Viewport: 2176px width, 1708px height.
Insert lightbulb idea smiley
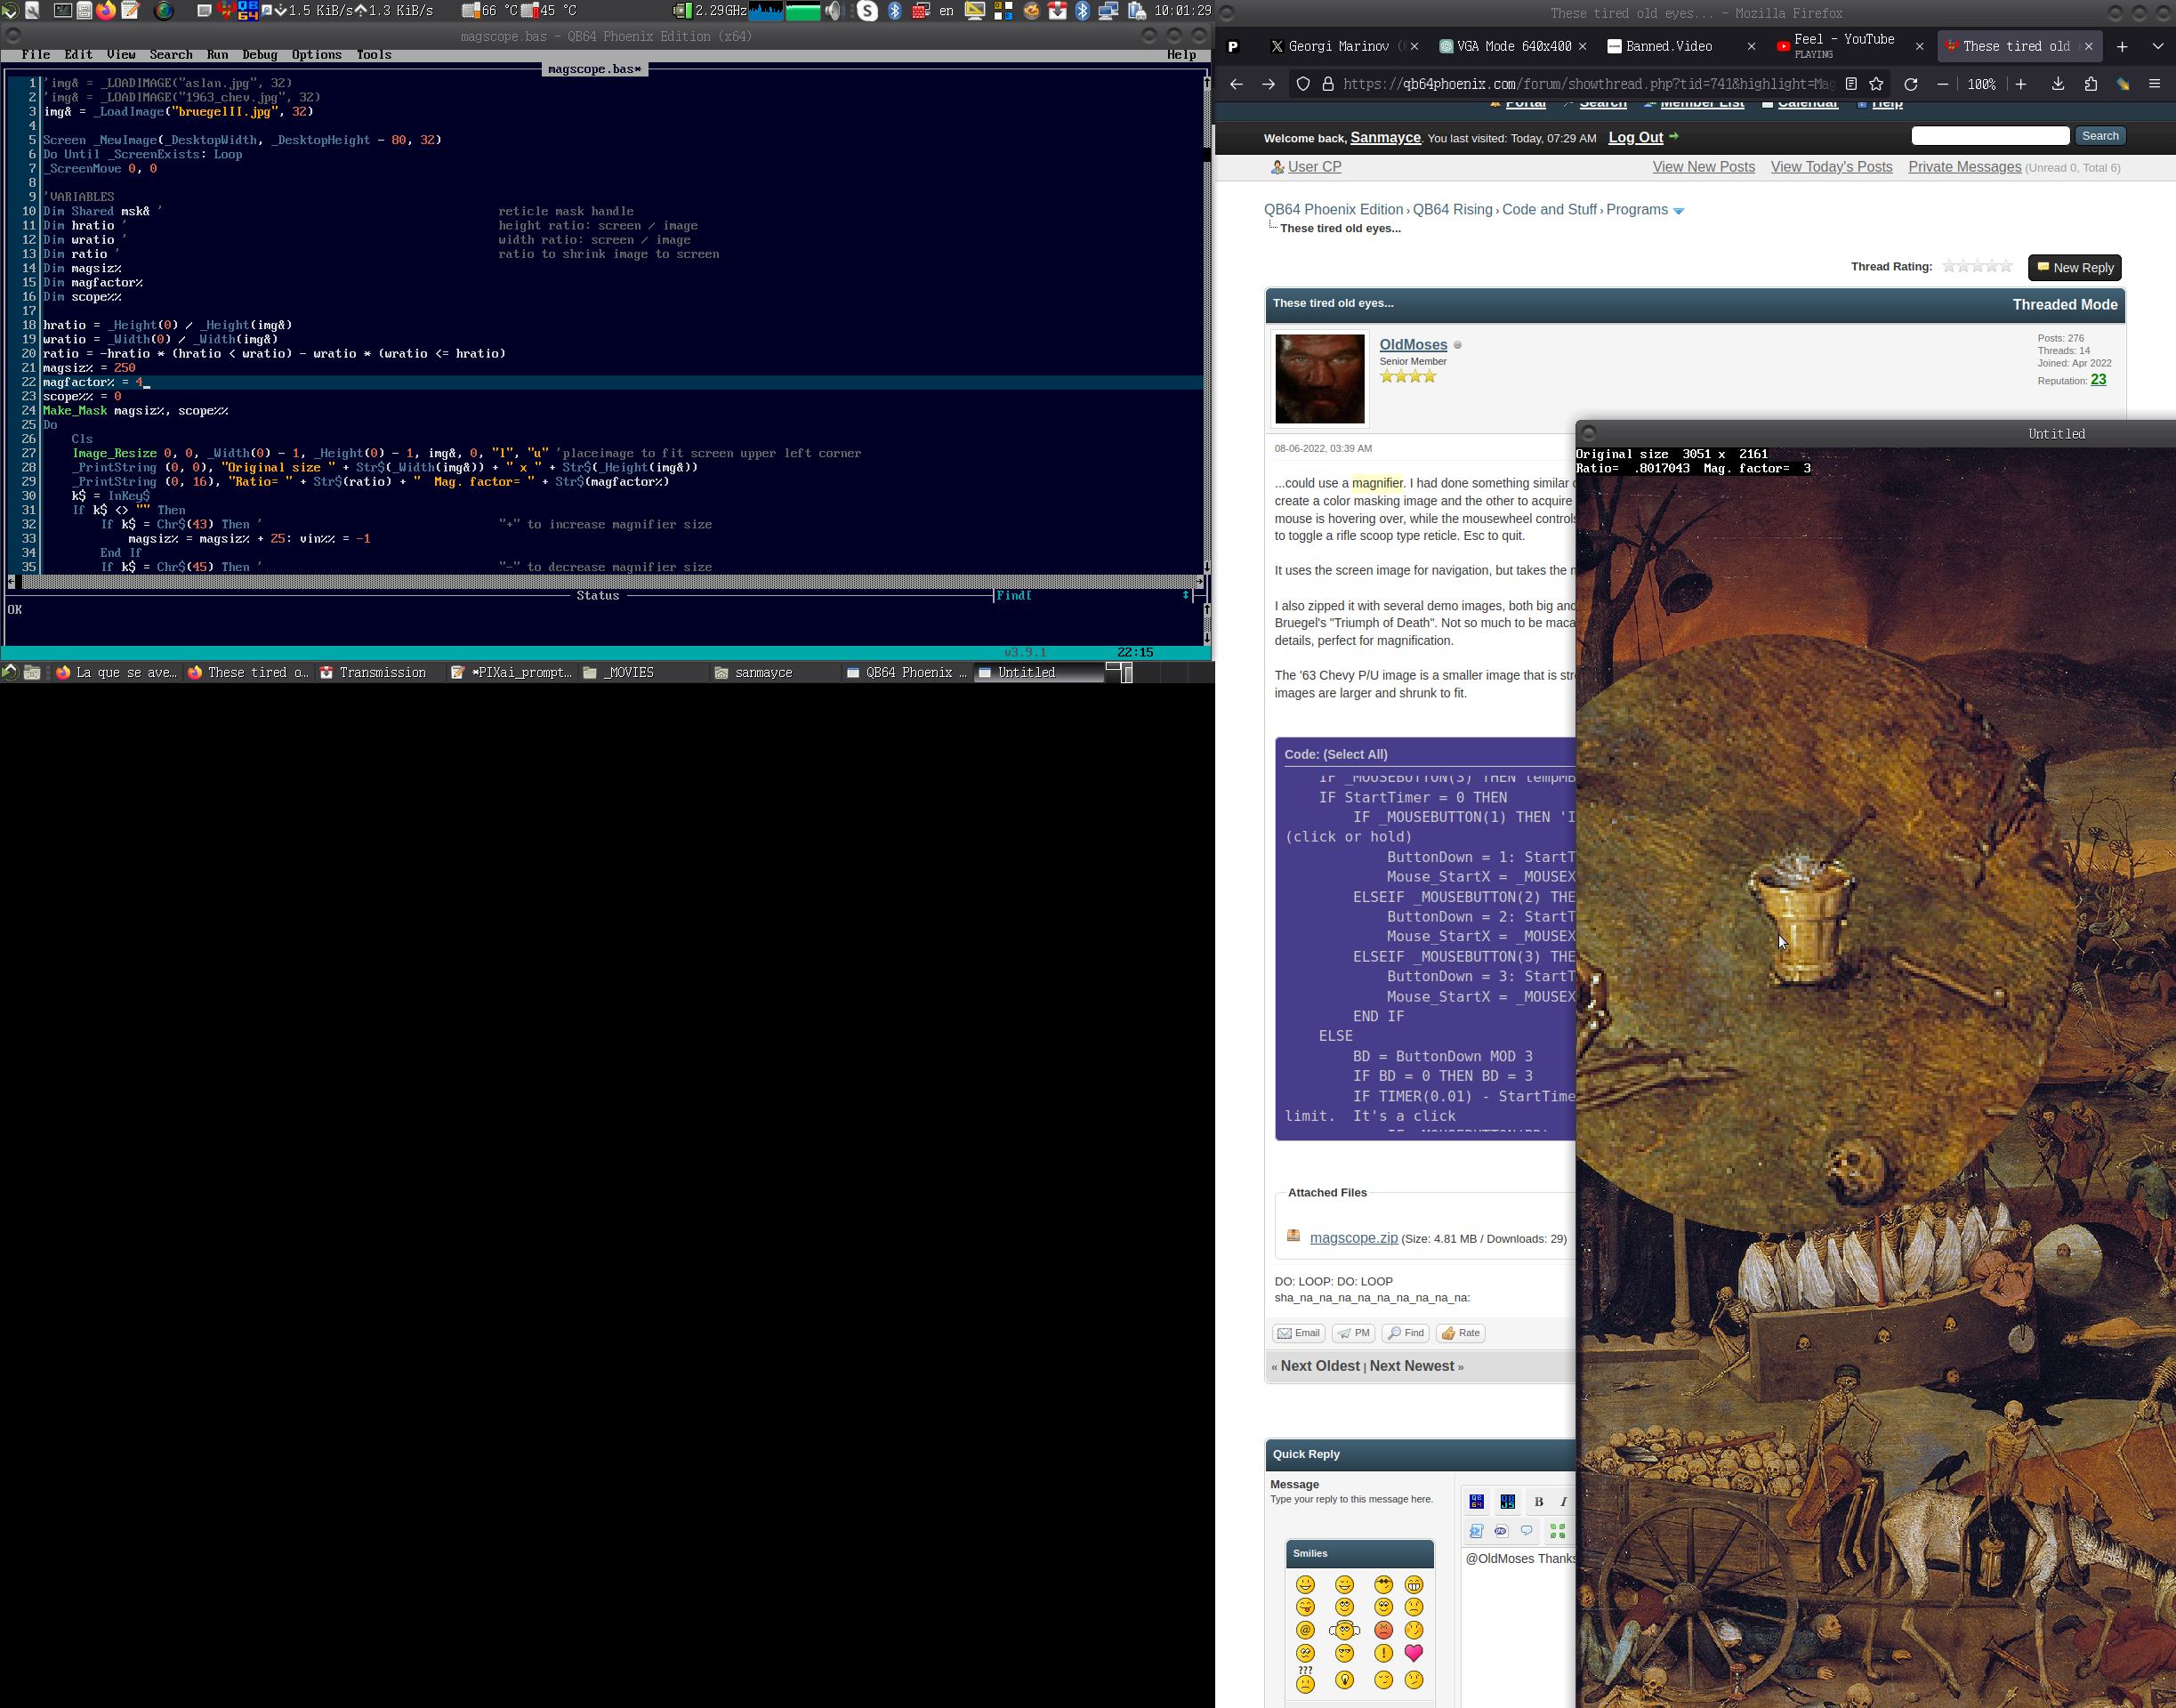point(1344,1680)
